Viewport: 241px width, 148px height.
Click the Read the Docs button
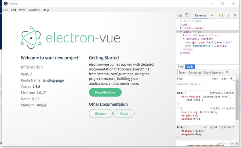coord(105,92)
